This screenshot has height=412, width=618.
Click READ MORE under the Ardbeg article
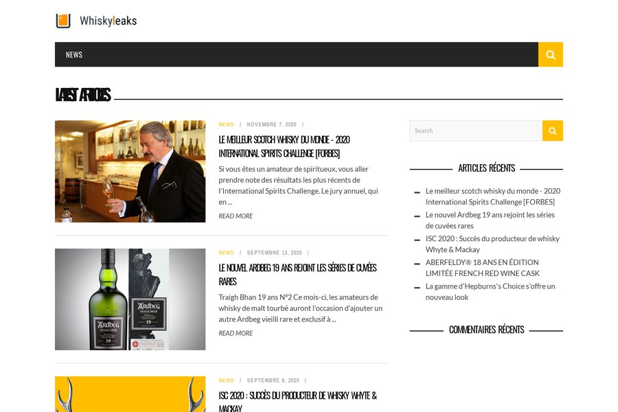[236, 333]
